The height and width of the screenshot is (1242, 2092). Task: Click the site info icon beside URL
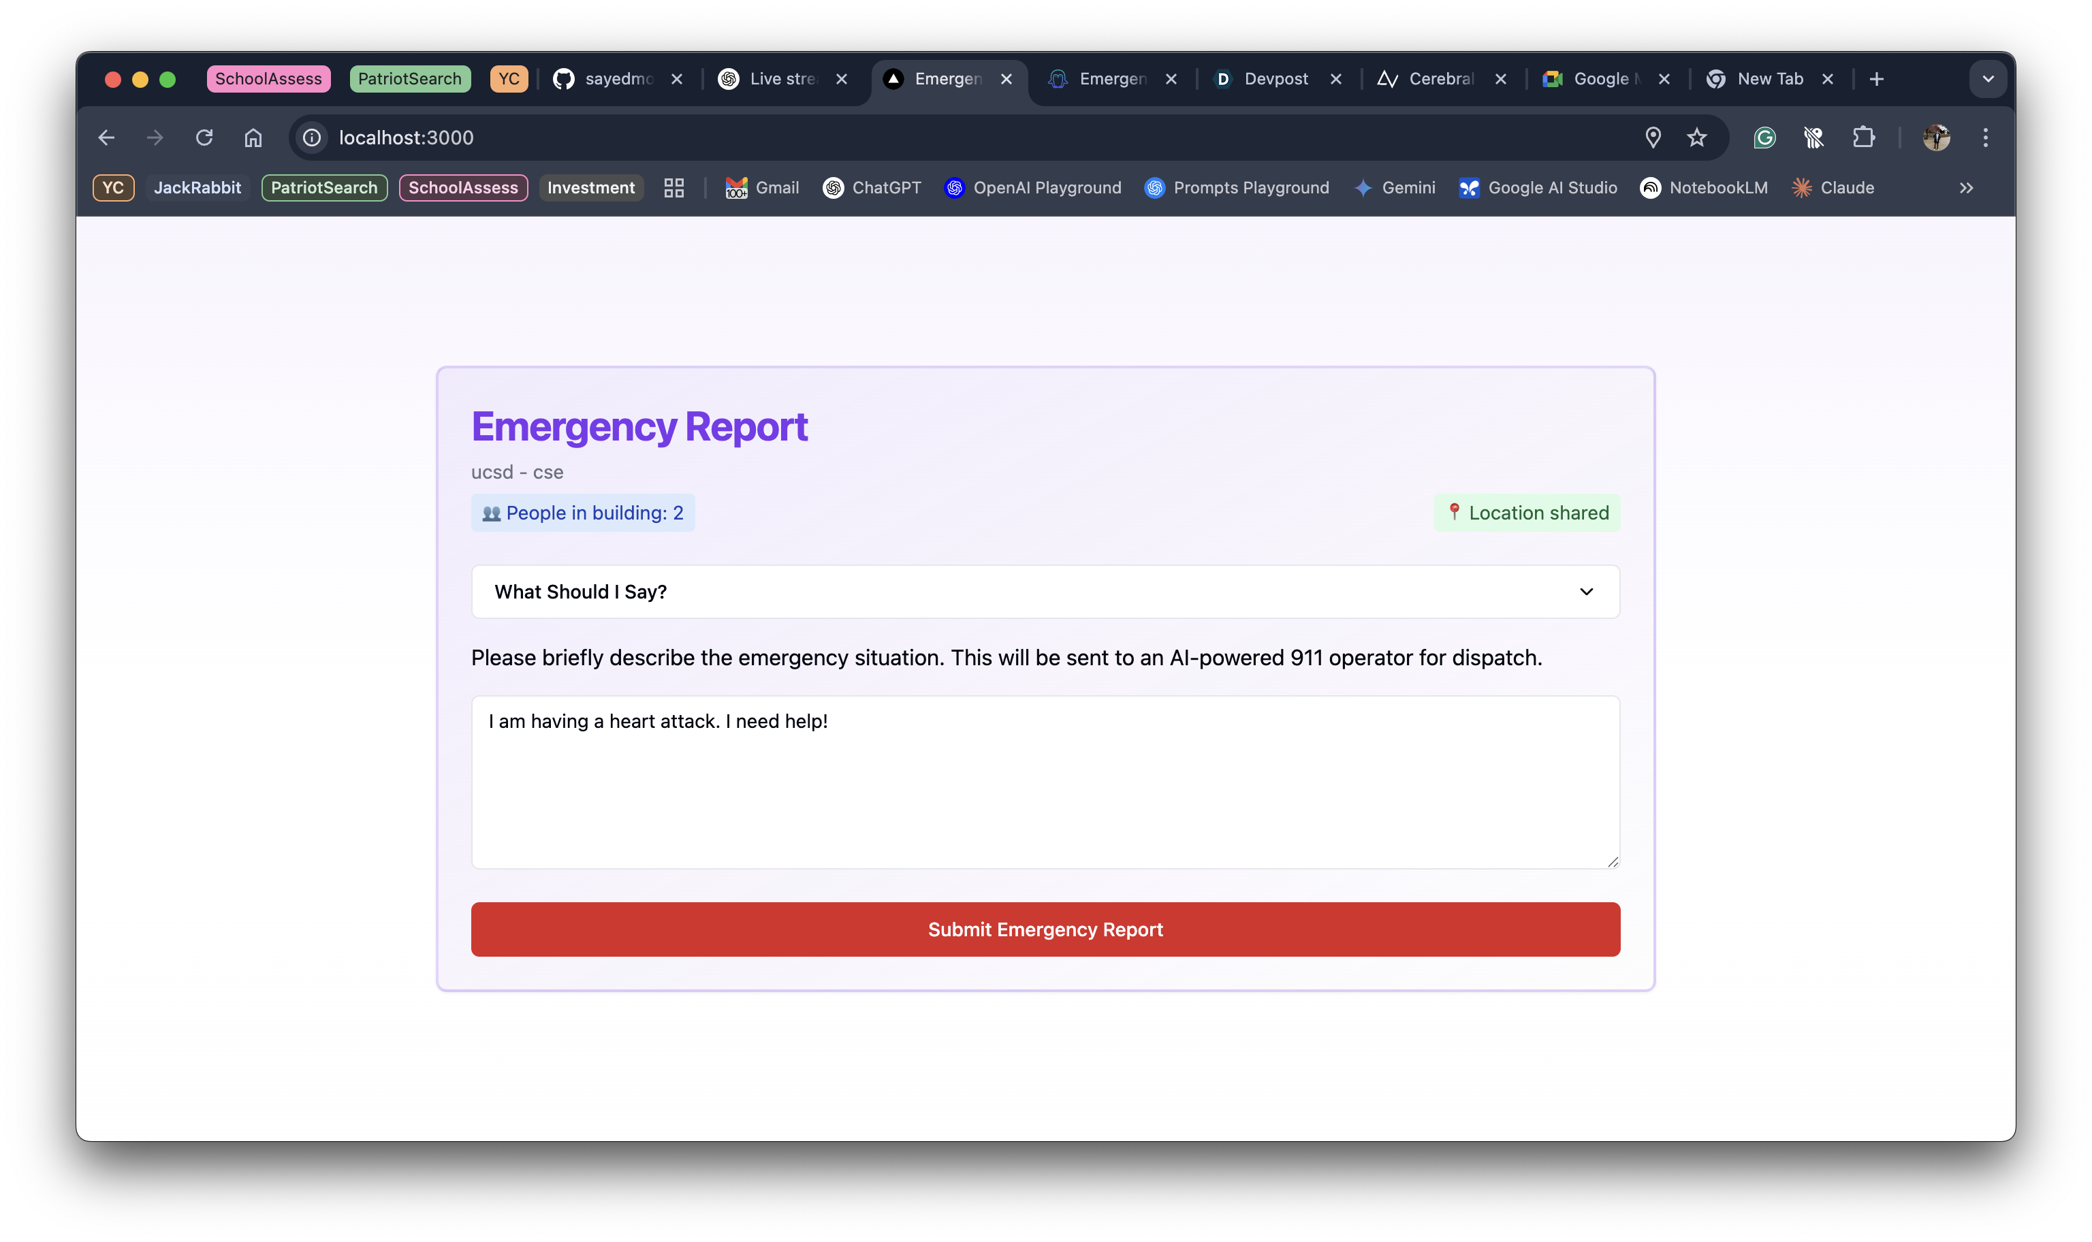pyautogui.click(x=312, y=138)
